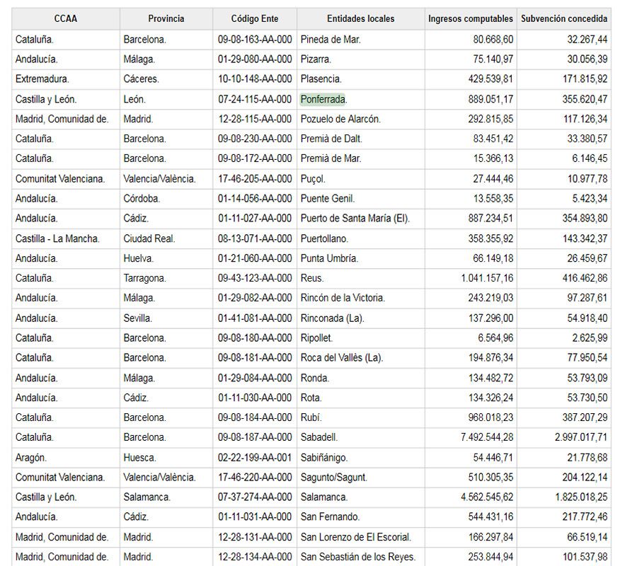Select the Ingresos computables header
The image size is (637, 566).
[471, 18]
